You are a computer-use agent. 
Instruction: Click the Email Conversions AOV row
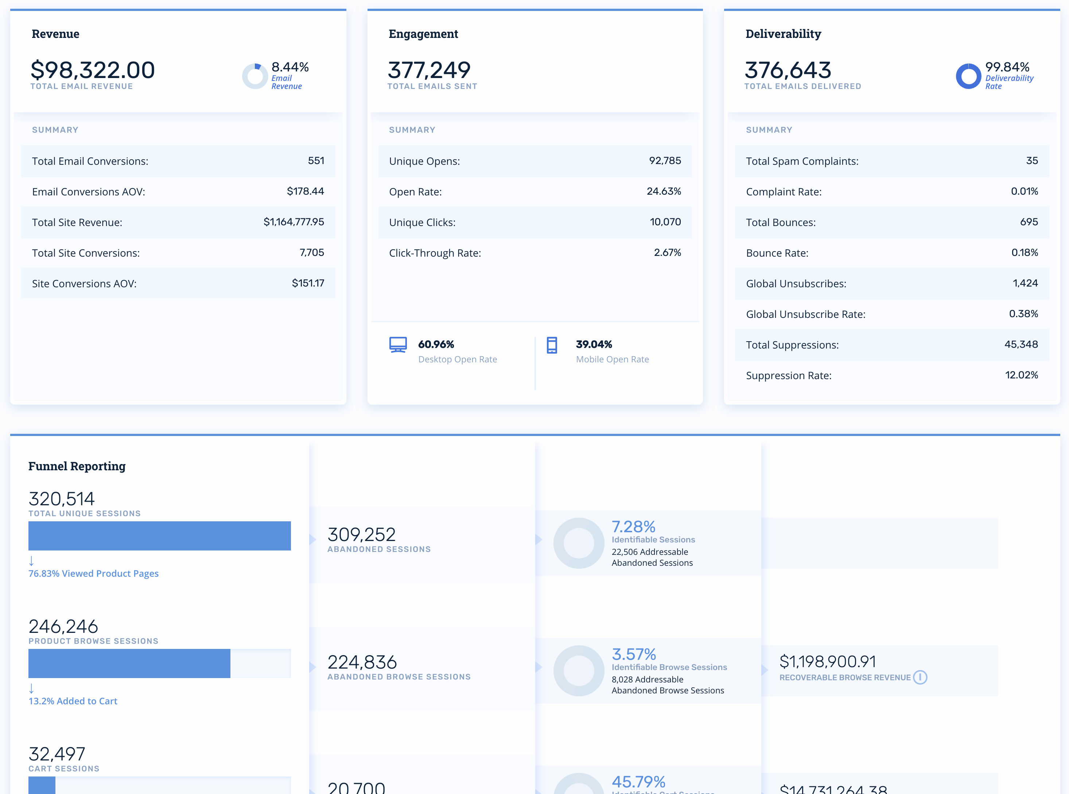point(178,192)
